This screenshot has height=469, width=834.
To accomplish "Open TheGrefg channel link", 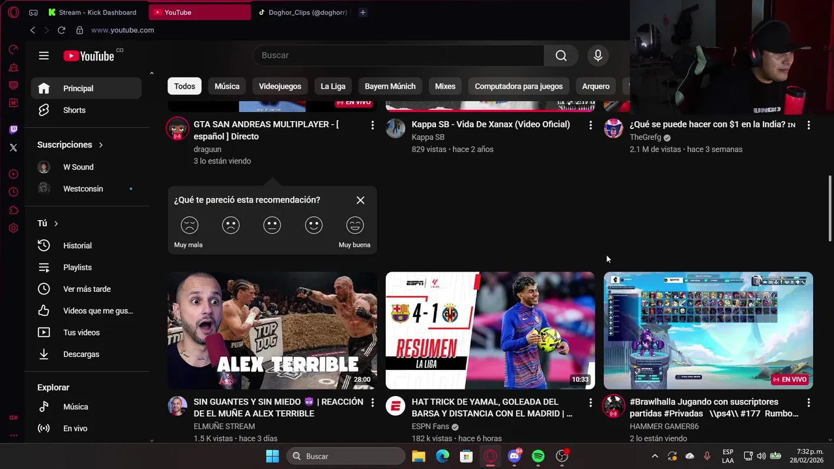I will click(645, 137).
